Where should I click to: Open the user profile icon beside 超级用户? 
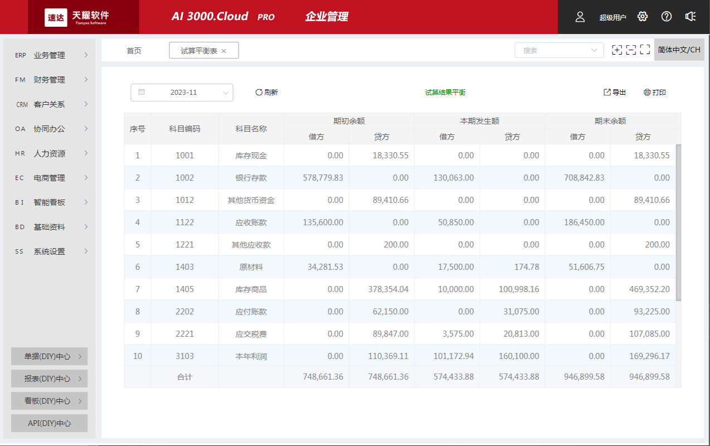580,17
